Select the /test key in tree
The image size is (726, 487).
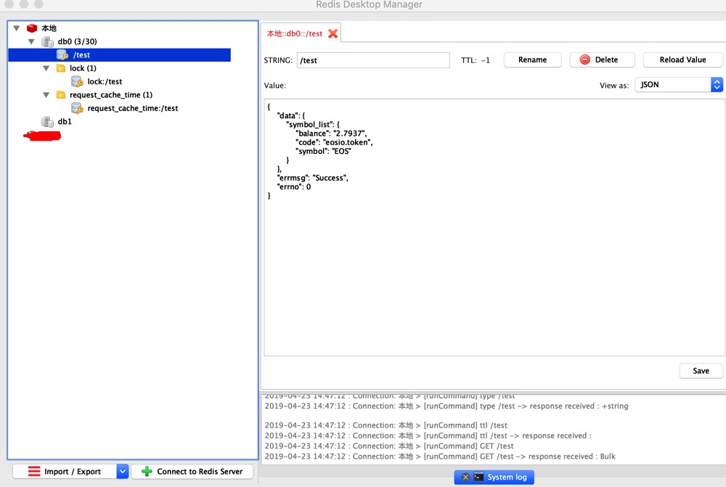click(x=120, y=54)
